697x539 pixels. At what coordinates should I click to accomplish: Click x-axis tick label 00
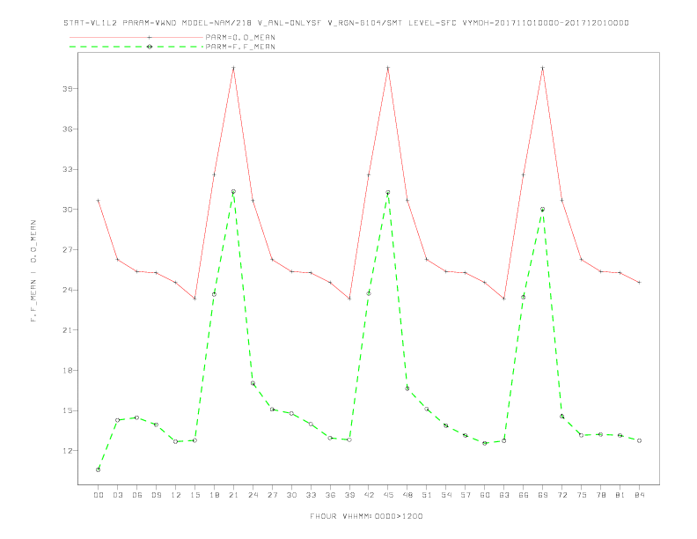[x=99, y=495]
